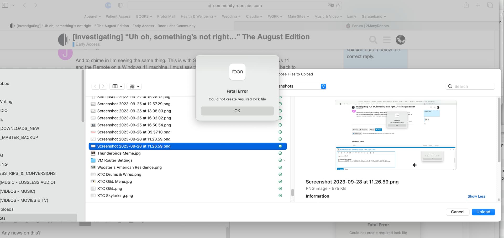Open the Patient Access bookmark
The width and height of the screenshot is (504, 238).
(118, 16)
